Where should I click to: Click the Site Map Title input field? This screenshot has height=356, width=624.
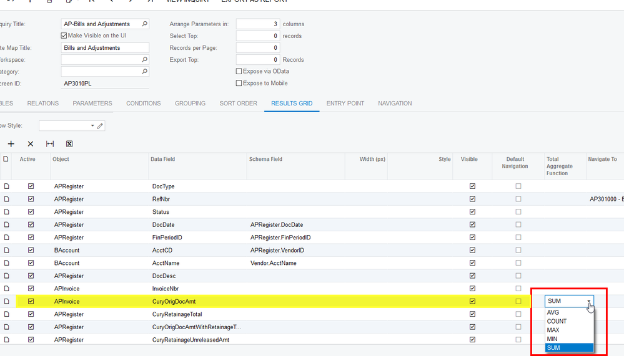(x=105, y=48)
